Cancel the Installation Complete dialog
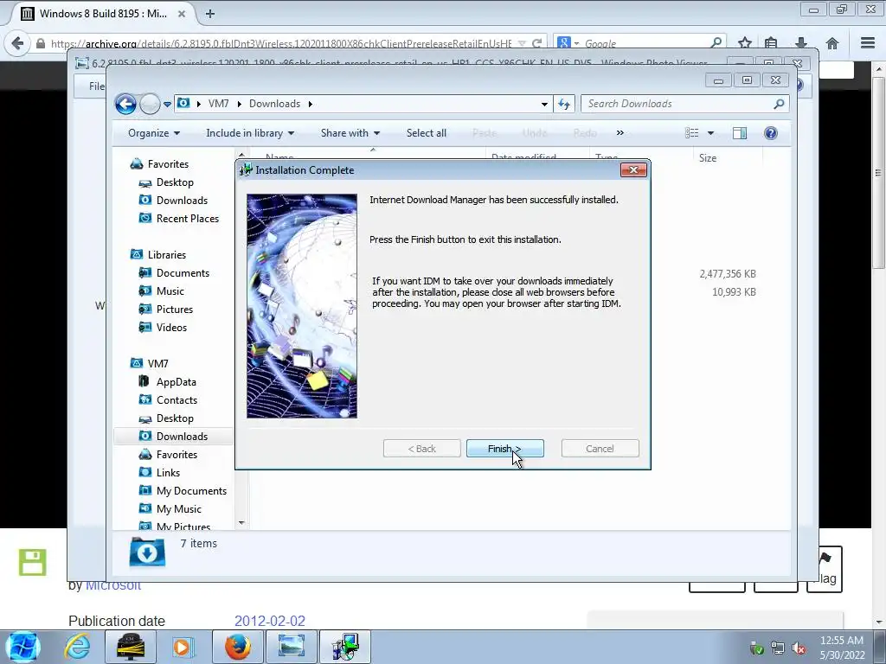Viewport: 886px width, 664px height. pos(600,449)
